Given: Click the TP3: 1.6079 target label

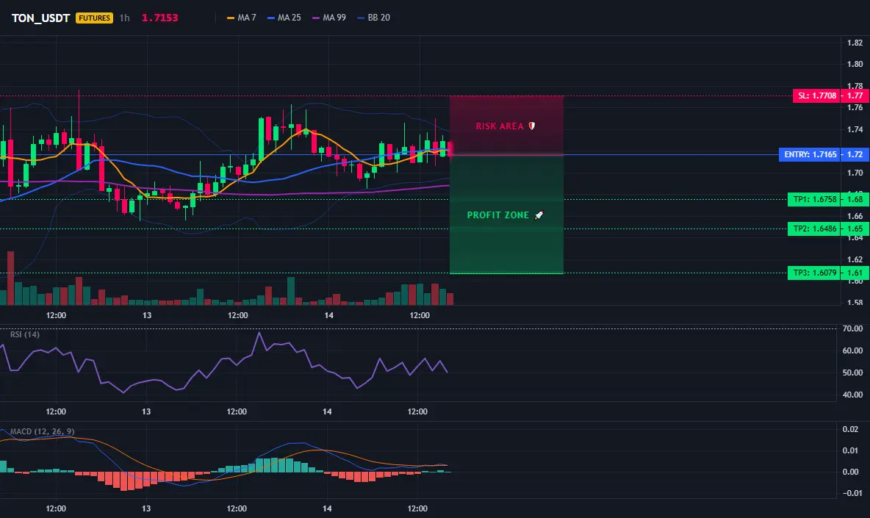Looking at the screenshot, I should tap(814, 273).
